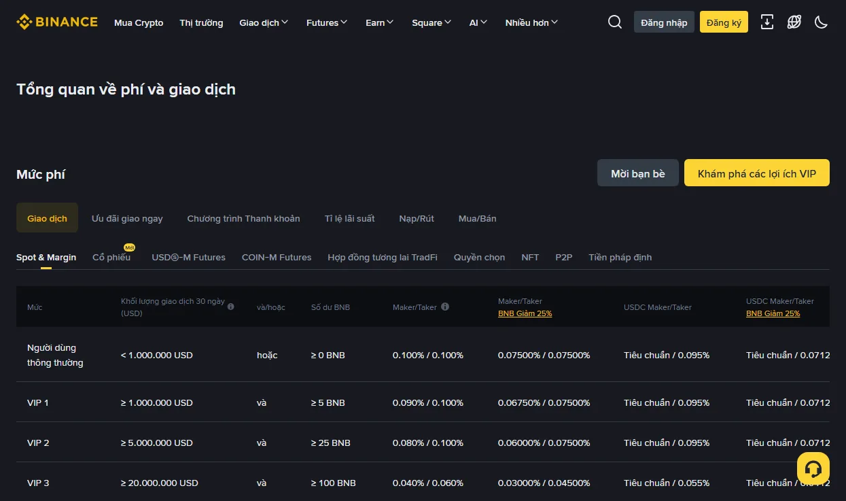
Task: Click the 0.090% / 0.100% fee value
Action: click(428, 402)
